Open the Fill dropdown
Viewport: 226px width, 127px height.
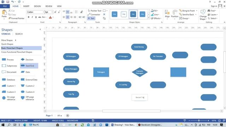pos(155,11)
